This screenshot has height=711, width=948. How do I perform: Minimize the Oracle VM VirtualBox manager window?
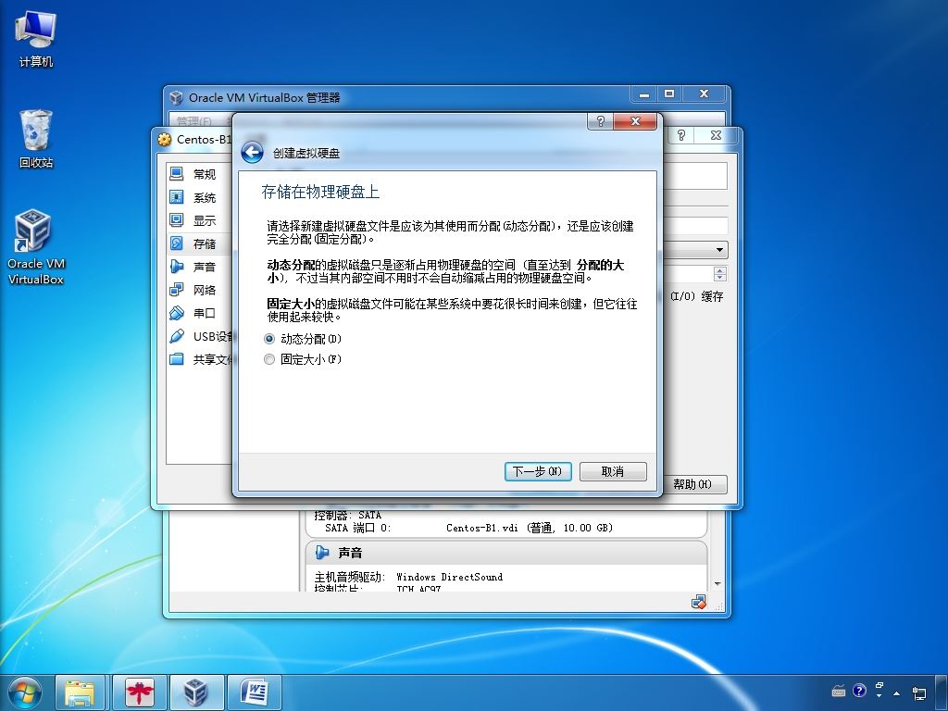(644, 94)
